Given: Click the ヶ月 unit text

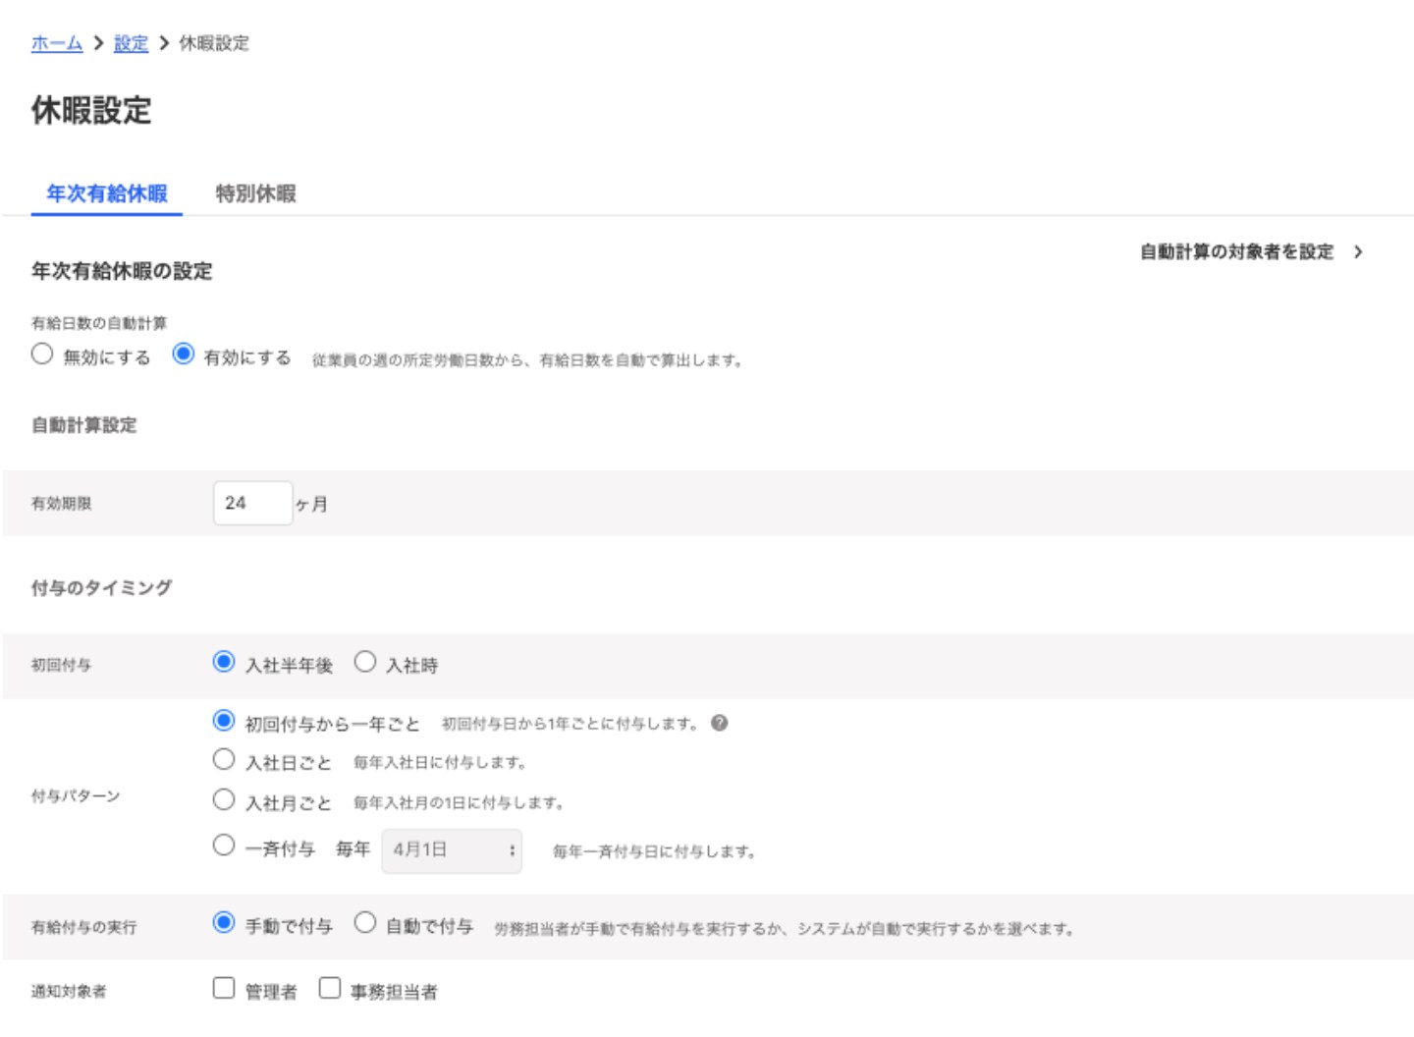Looking at the screenshot, I should coord(312,504).
